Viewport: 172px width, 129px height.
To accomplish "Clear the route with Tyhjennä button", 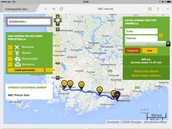I will point(132,50).
